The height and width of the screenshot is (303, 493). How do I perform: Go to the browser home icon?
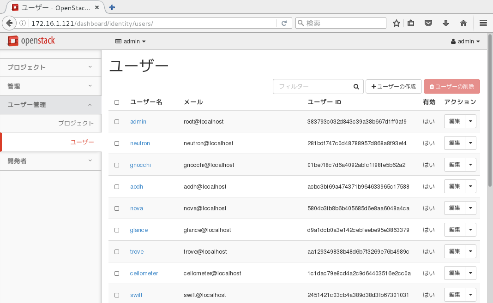pos(463,23)
